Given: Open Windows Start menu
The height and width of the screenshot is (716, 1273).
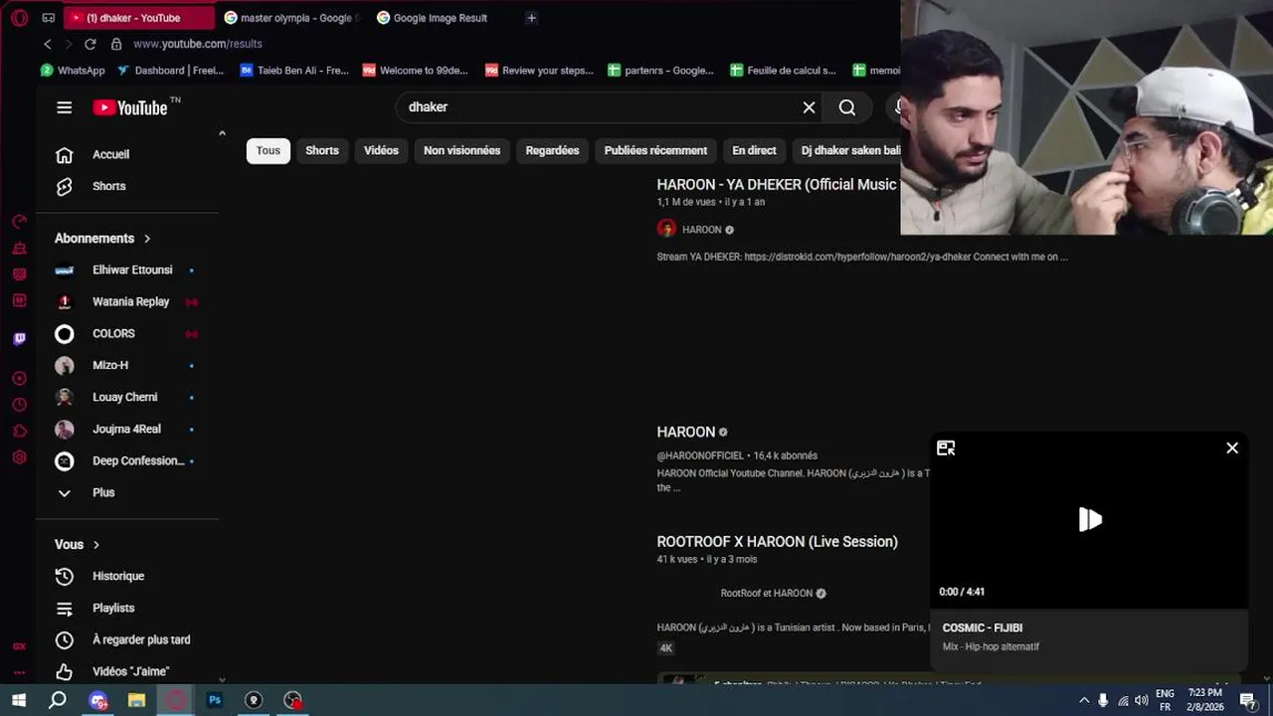Looking at the screenshot, I should [x=19, y=700].
